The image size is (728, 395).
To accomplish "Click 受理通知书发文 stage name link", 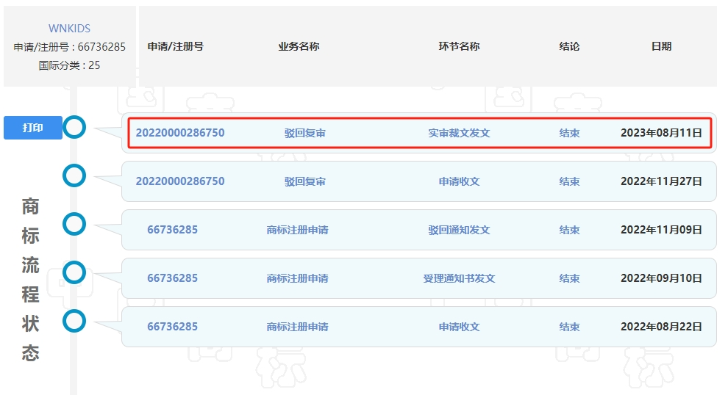I will (459, 278).
